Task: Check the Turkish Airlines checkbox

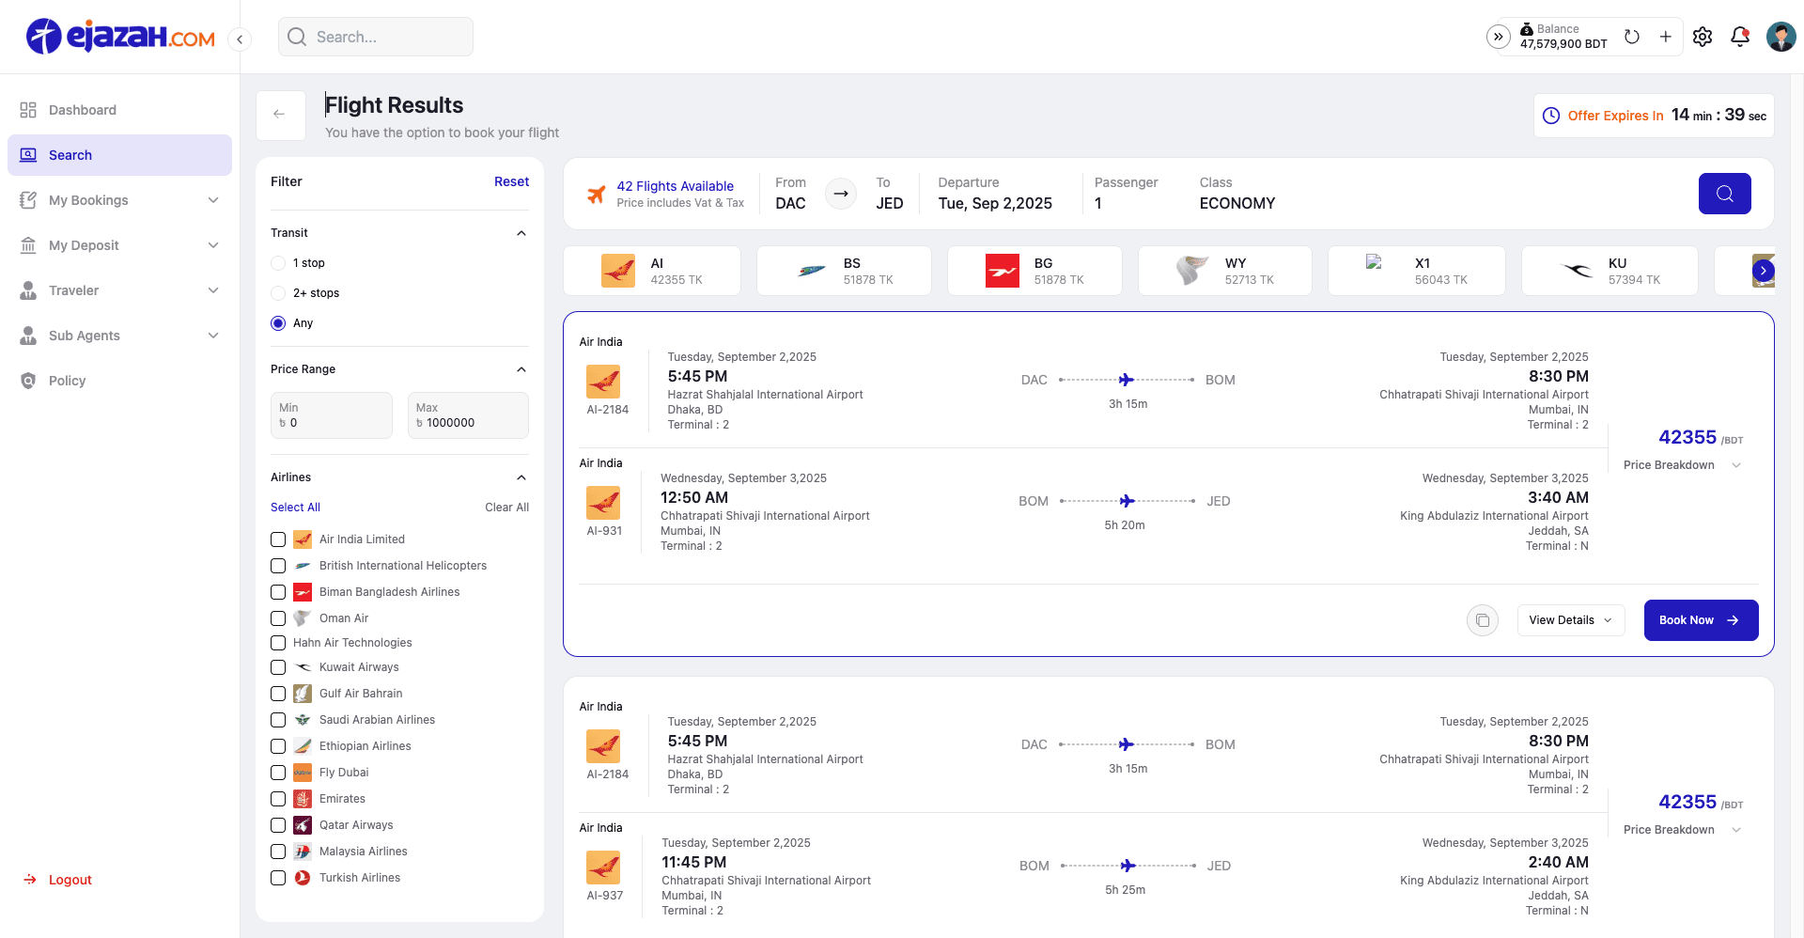Action: [x=278, y=878]
